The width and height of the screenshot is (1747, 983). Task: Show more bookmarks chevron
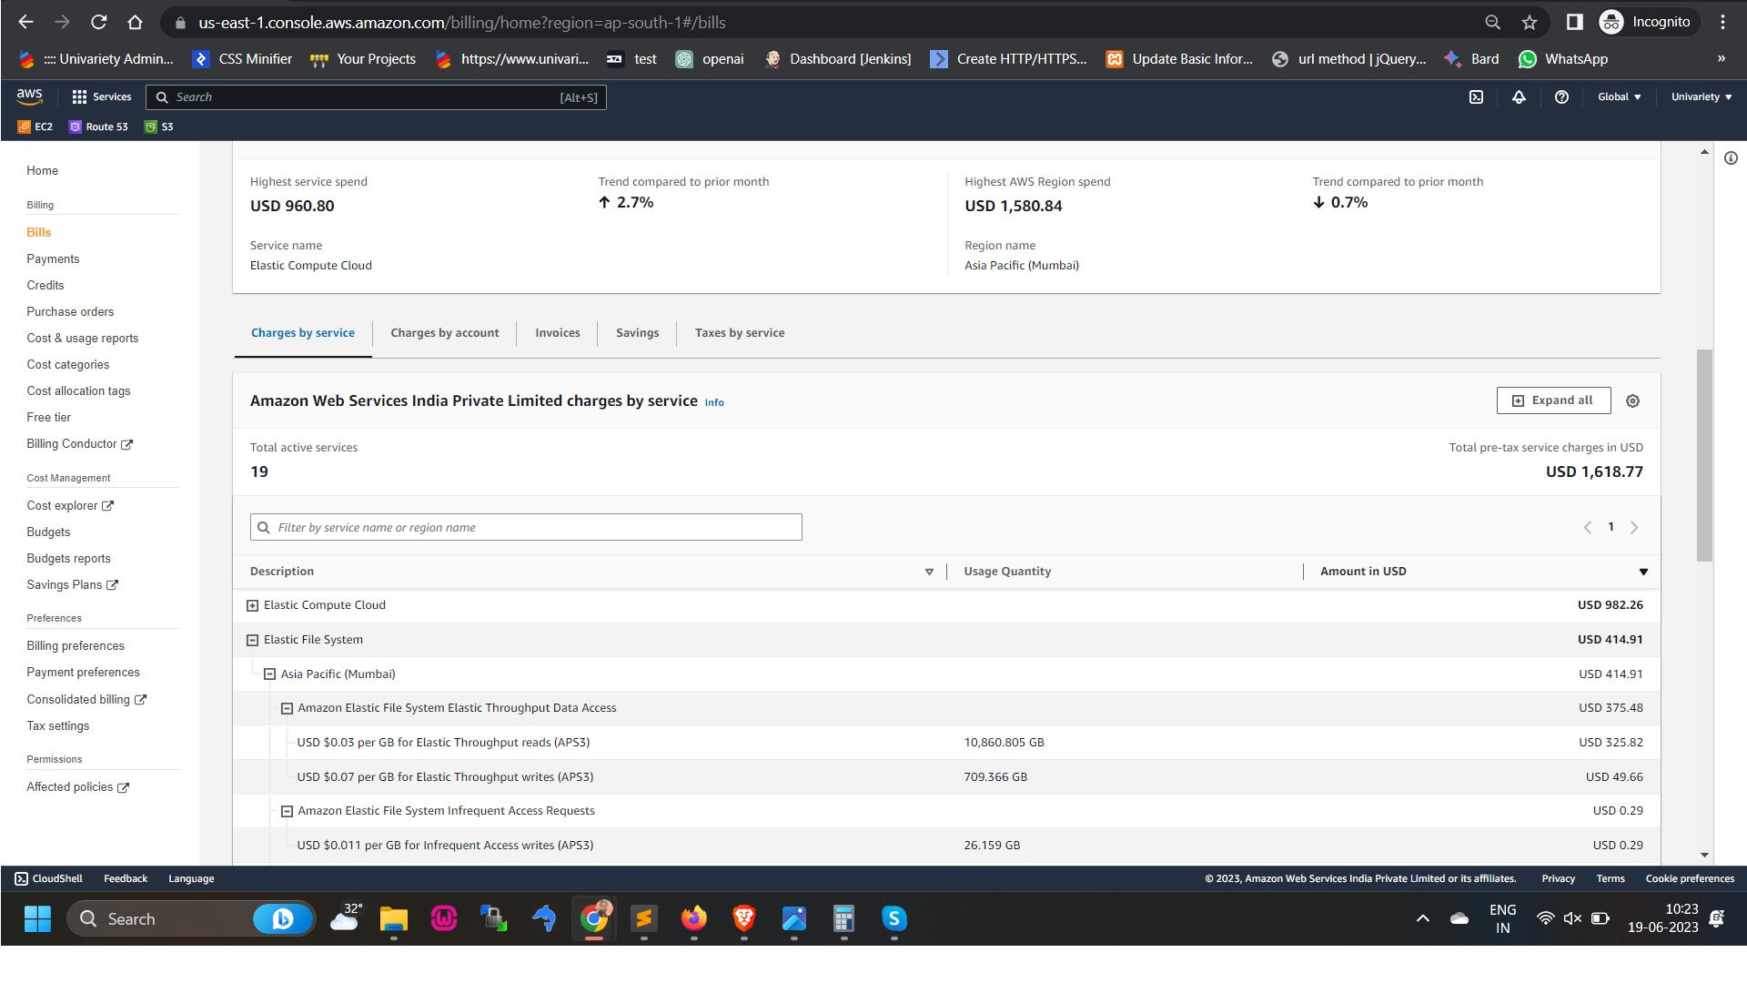point(1721,58)
